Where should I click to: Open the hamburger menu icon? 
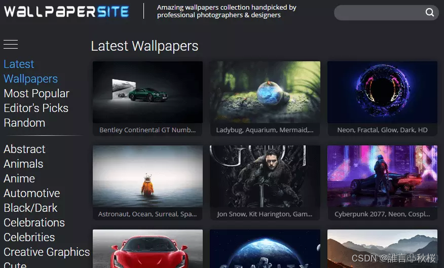tap(11, 45)
